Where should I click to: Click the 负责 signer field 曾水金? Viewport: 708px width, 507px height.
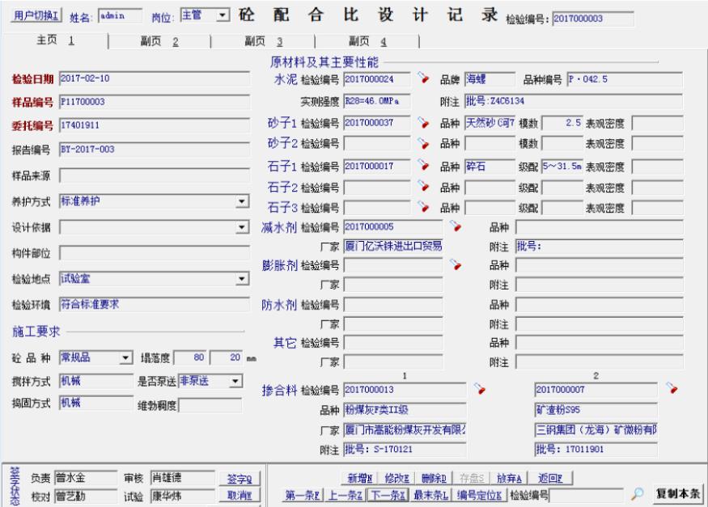pyautogui.click(x=86, y=478)
